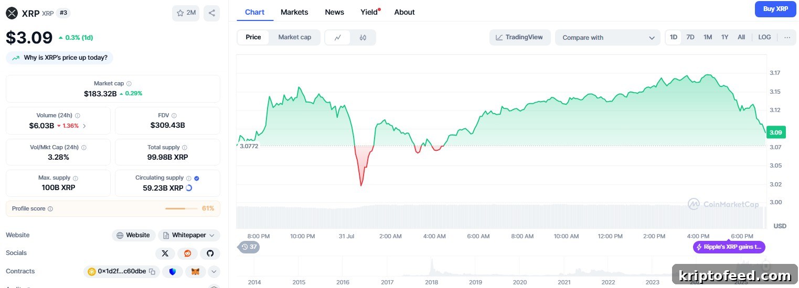The image size is (799, 288).
Task: Switch to the Chart tab
Action: [x=255, y=12]
